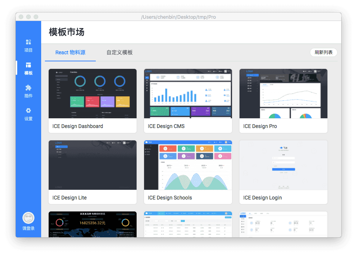Viewport: 357px width, 256px height.
Task: Open ICE Design Schools template thumbnail
Action: coord(188,165)
